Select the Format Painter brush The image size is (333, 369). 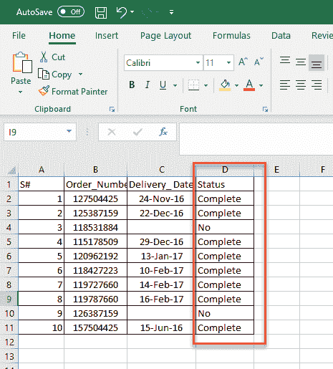[x=44, y=91]
